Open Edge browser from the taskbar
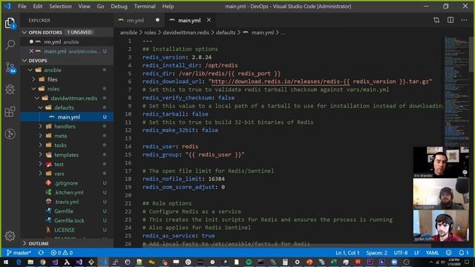This screenshot has width=475, height=267. point(18,262)
